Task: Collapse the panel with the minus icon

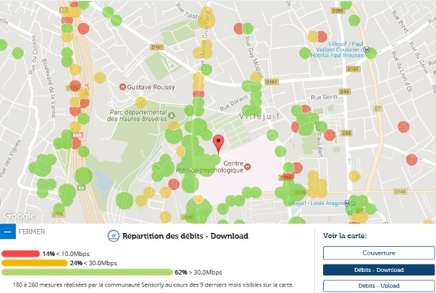Action: point(7,232)
